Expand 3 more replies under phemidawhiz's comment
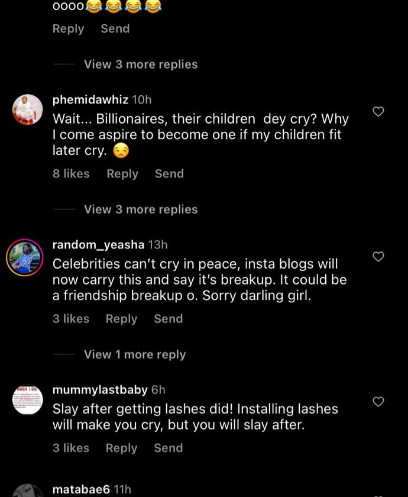Screen dimensions: 408x497 pyautogui.click(x=141, y=209)
